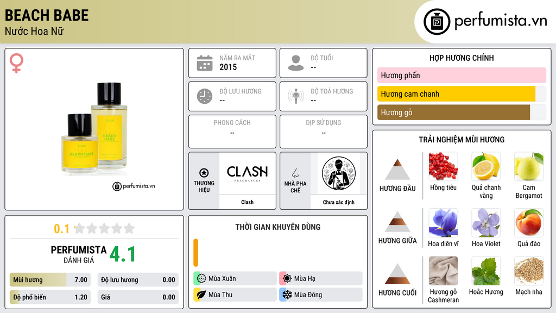
Task: Click the Hương phấn accord bar
Action: 462,75
